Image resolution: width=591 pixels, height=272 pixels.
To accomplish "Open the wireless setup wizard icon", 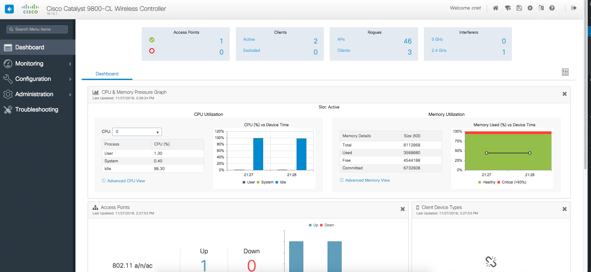I will pos(508,8).
